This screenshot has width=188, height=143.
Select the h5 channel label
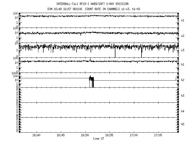[183, 125]
